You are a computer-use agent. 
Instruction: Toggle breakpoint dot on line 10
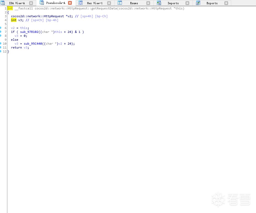pyautogui.click(x=1, y=43)
